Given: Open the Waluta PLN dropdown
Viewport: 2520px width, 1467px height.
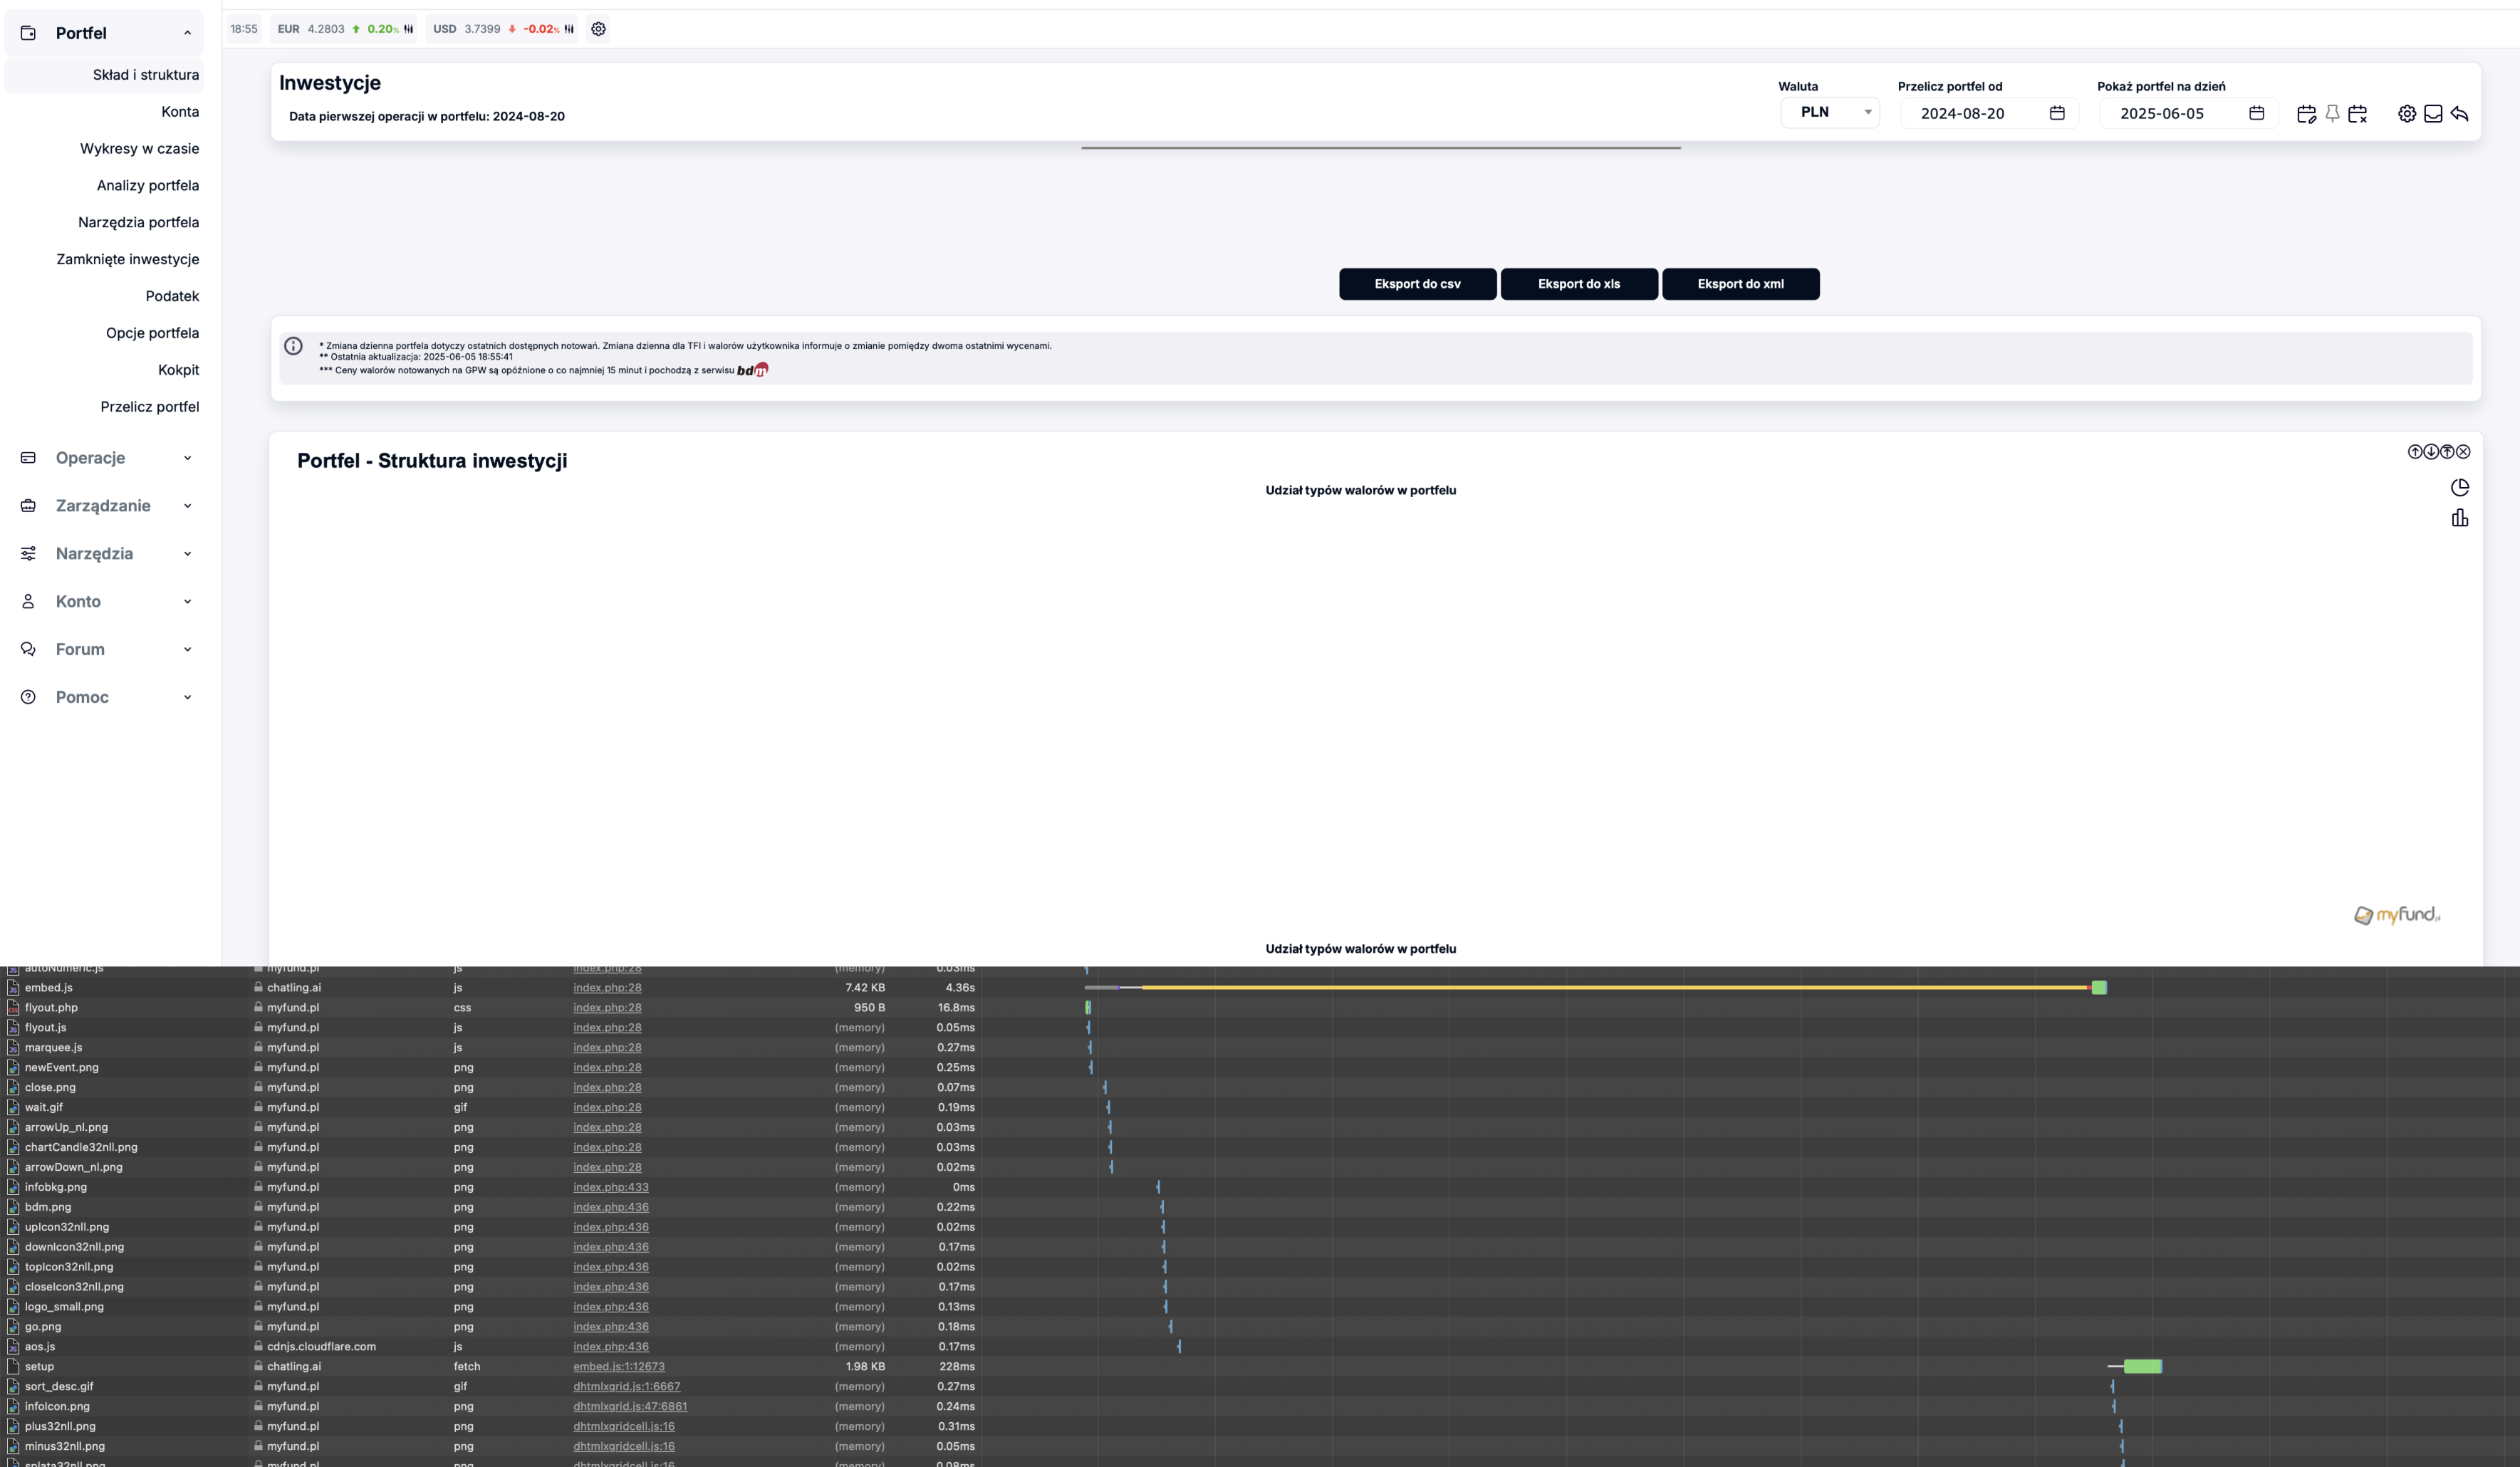Looking at the screenshot, I should (1829, 112).
